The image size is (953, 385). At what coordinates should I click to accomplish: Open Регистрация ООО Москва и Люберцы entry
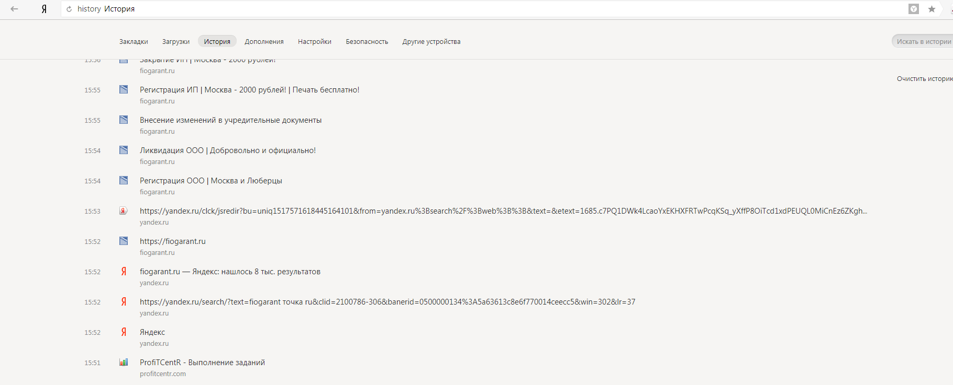[x=210, y=181]
